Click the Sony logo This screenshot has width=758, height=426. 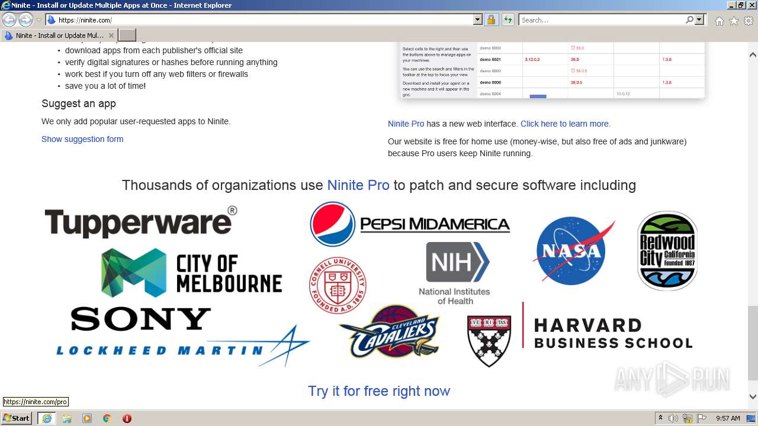[x=140, y=319]
